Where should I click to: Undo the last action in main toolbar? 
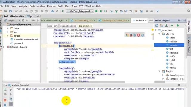pyautogui.click(x=16, y=11)
